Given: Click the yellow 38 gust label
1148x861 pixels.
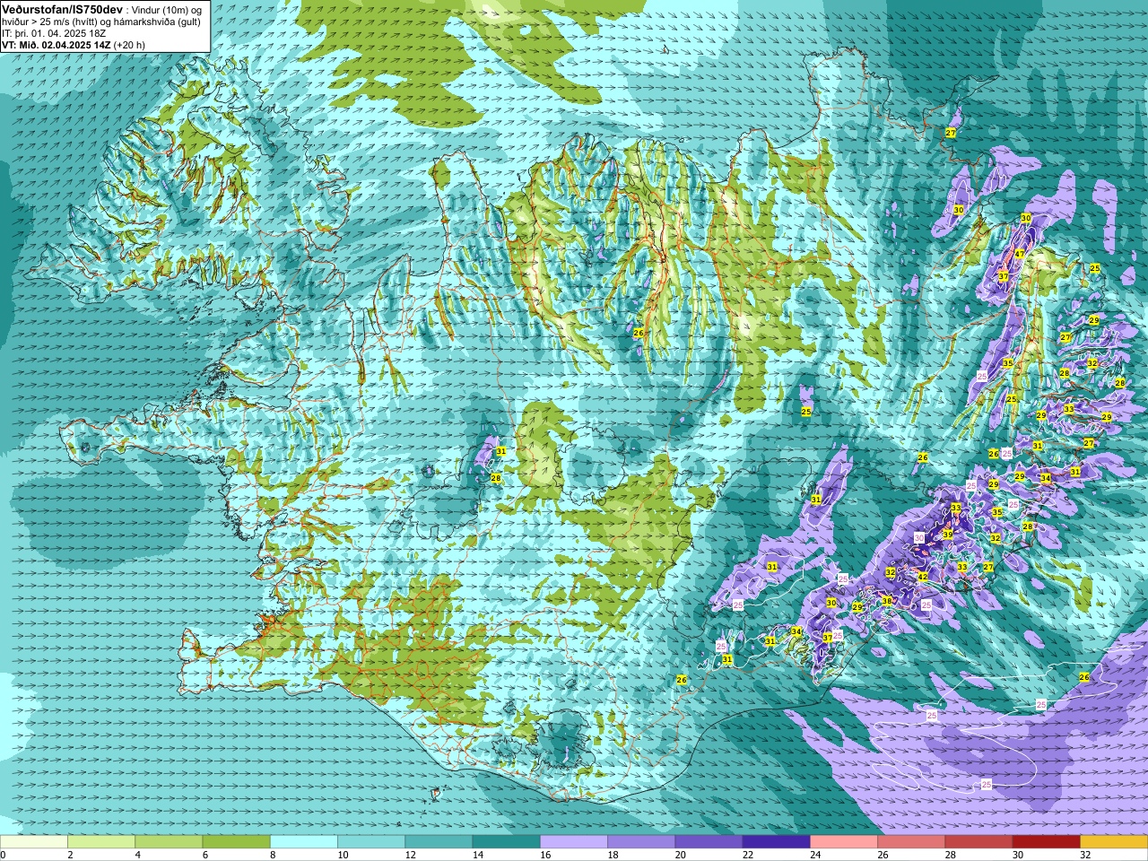Looking at the screenshot, I should (x=887, y=601).
